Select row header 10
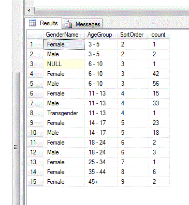 point(35,133)
